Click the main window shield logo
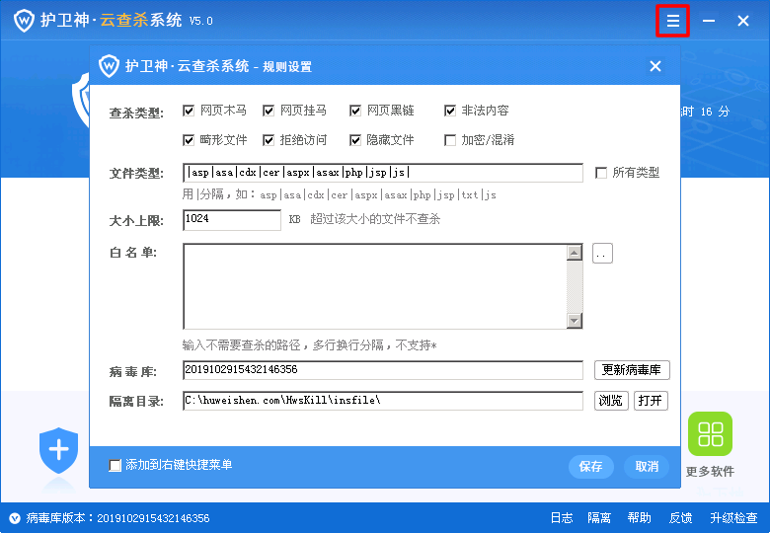Image resolution: width=770 pixels, height=533 pixels. click(x=24, y=21)
